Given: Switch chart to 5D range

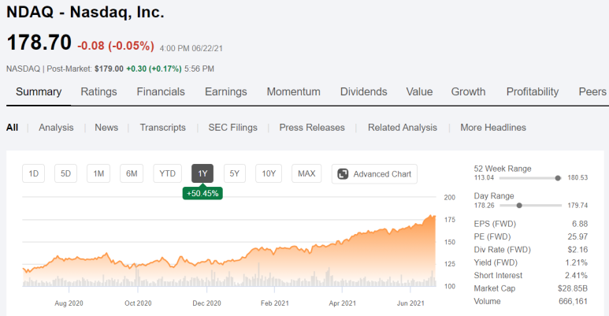Looking at the screenshot, I should (66, 174).
